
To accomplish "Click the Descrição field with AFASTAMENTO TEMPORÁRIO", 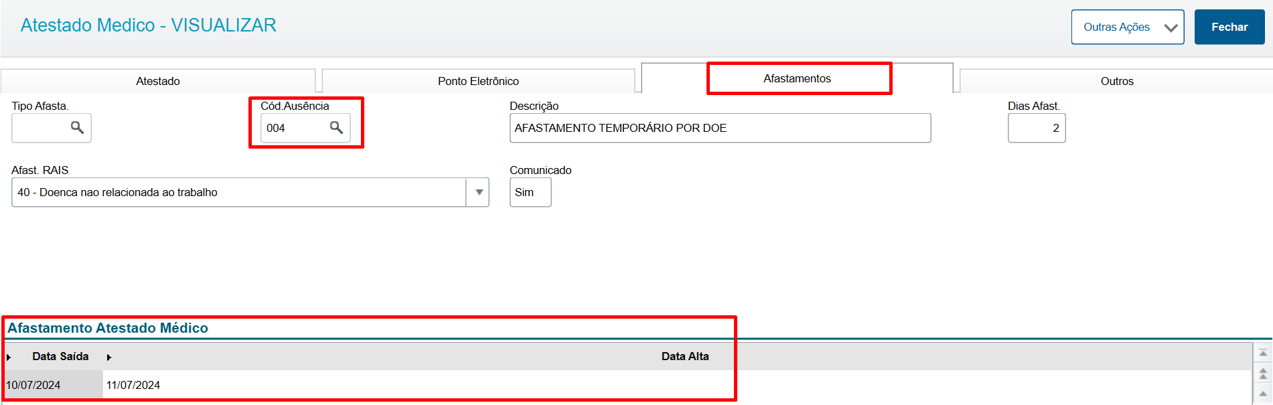I will (720, 128).
